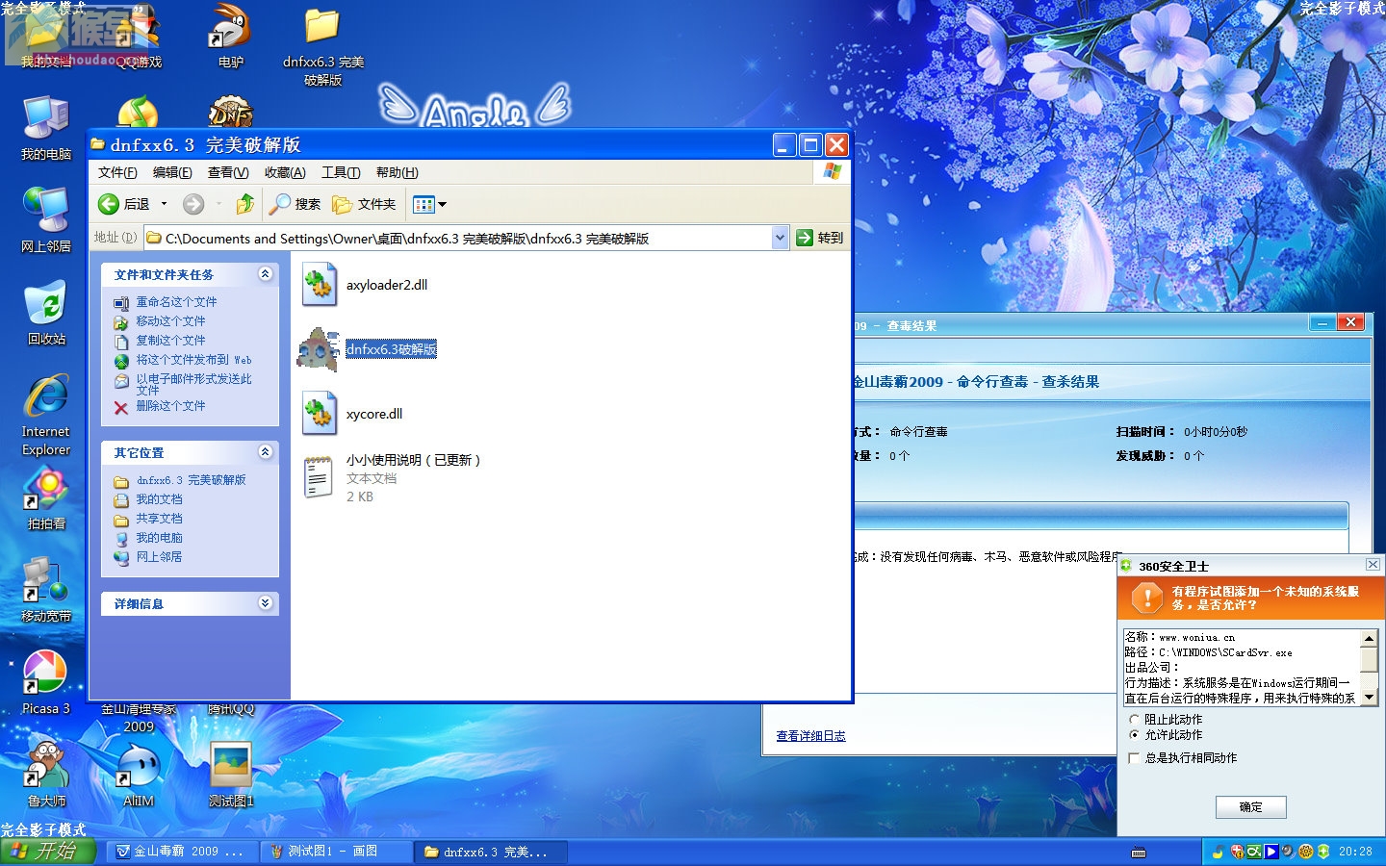Click the 360 shield system tray icon
The image size is (1386, 866).
(x=1323, y=852)
